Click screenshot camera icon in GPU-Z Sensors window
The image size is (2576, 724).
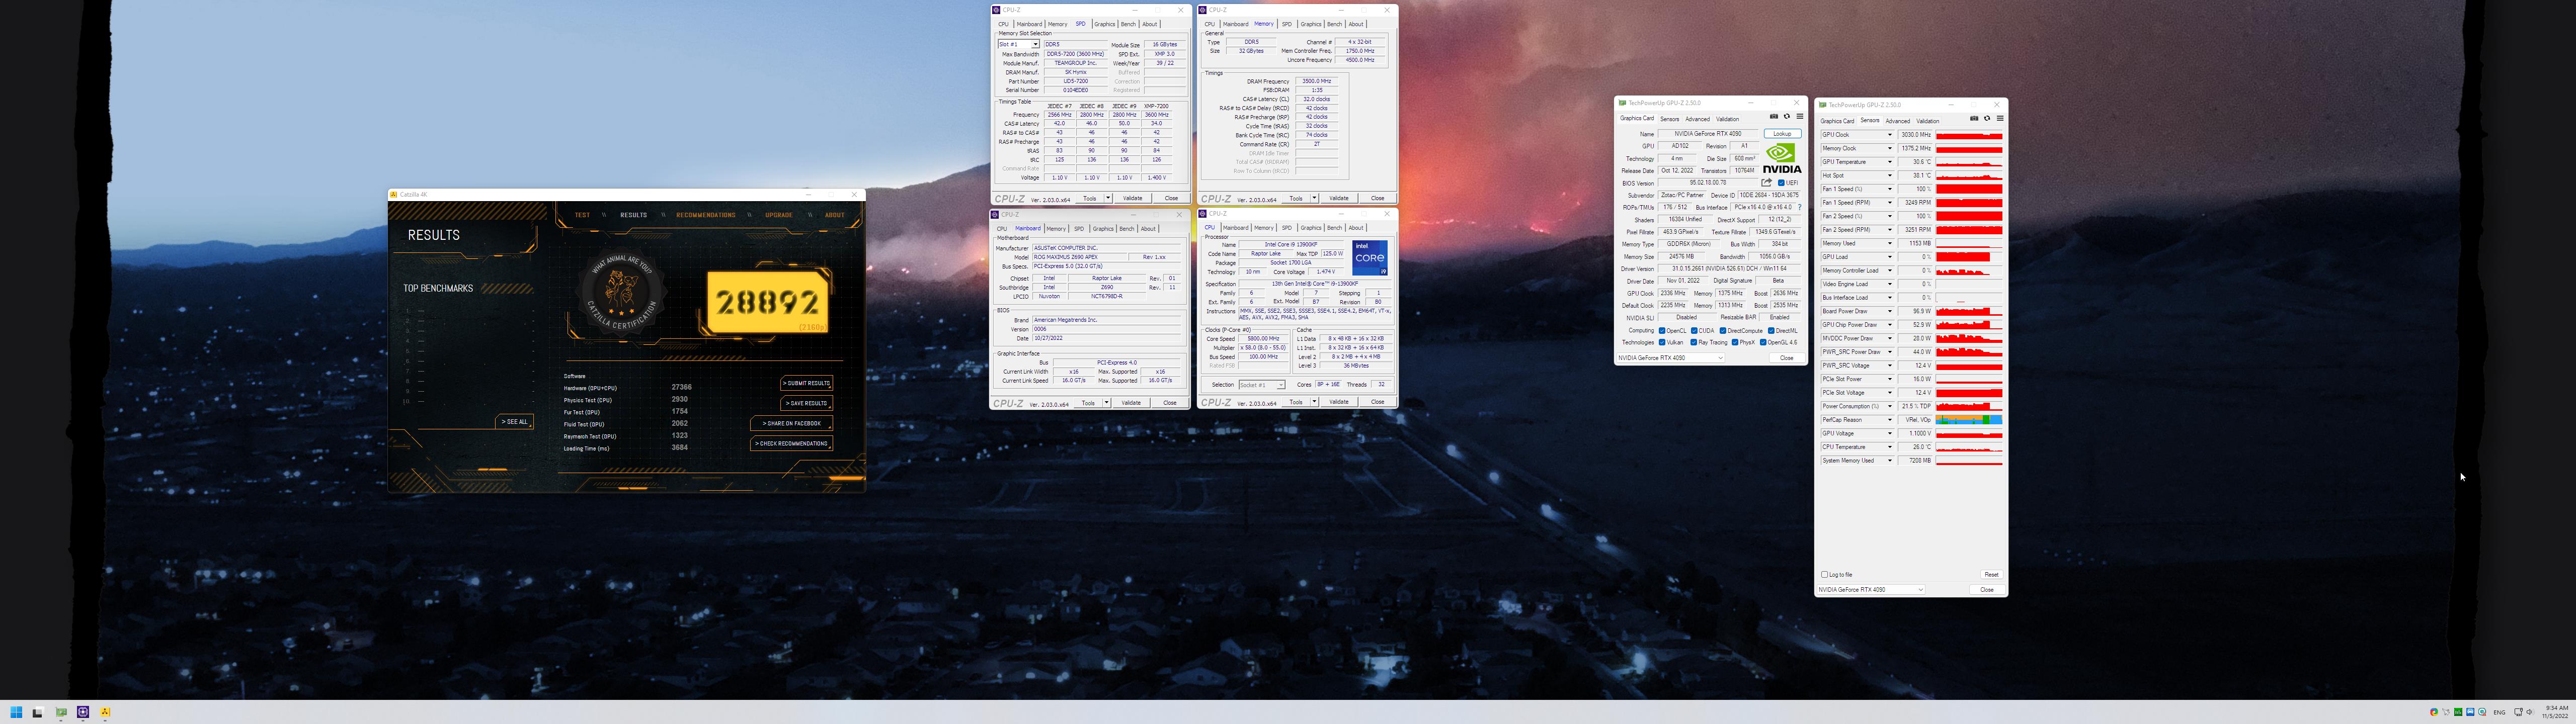1974,119
